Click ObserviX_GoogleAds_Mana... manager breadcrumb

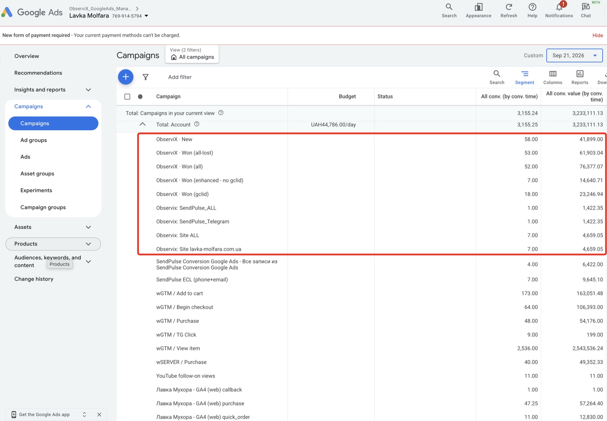pyautogui.click(x=100, y=8)
